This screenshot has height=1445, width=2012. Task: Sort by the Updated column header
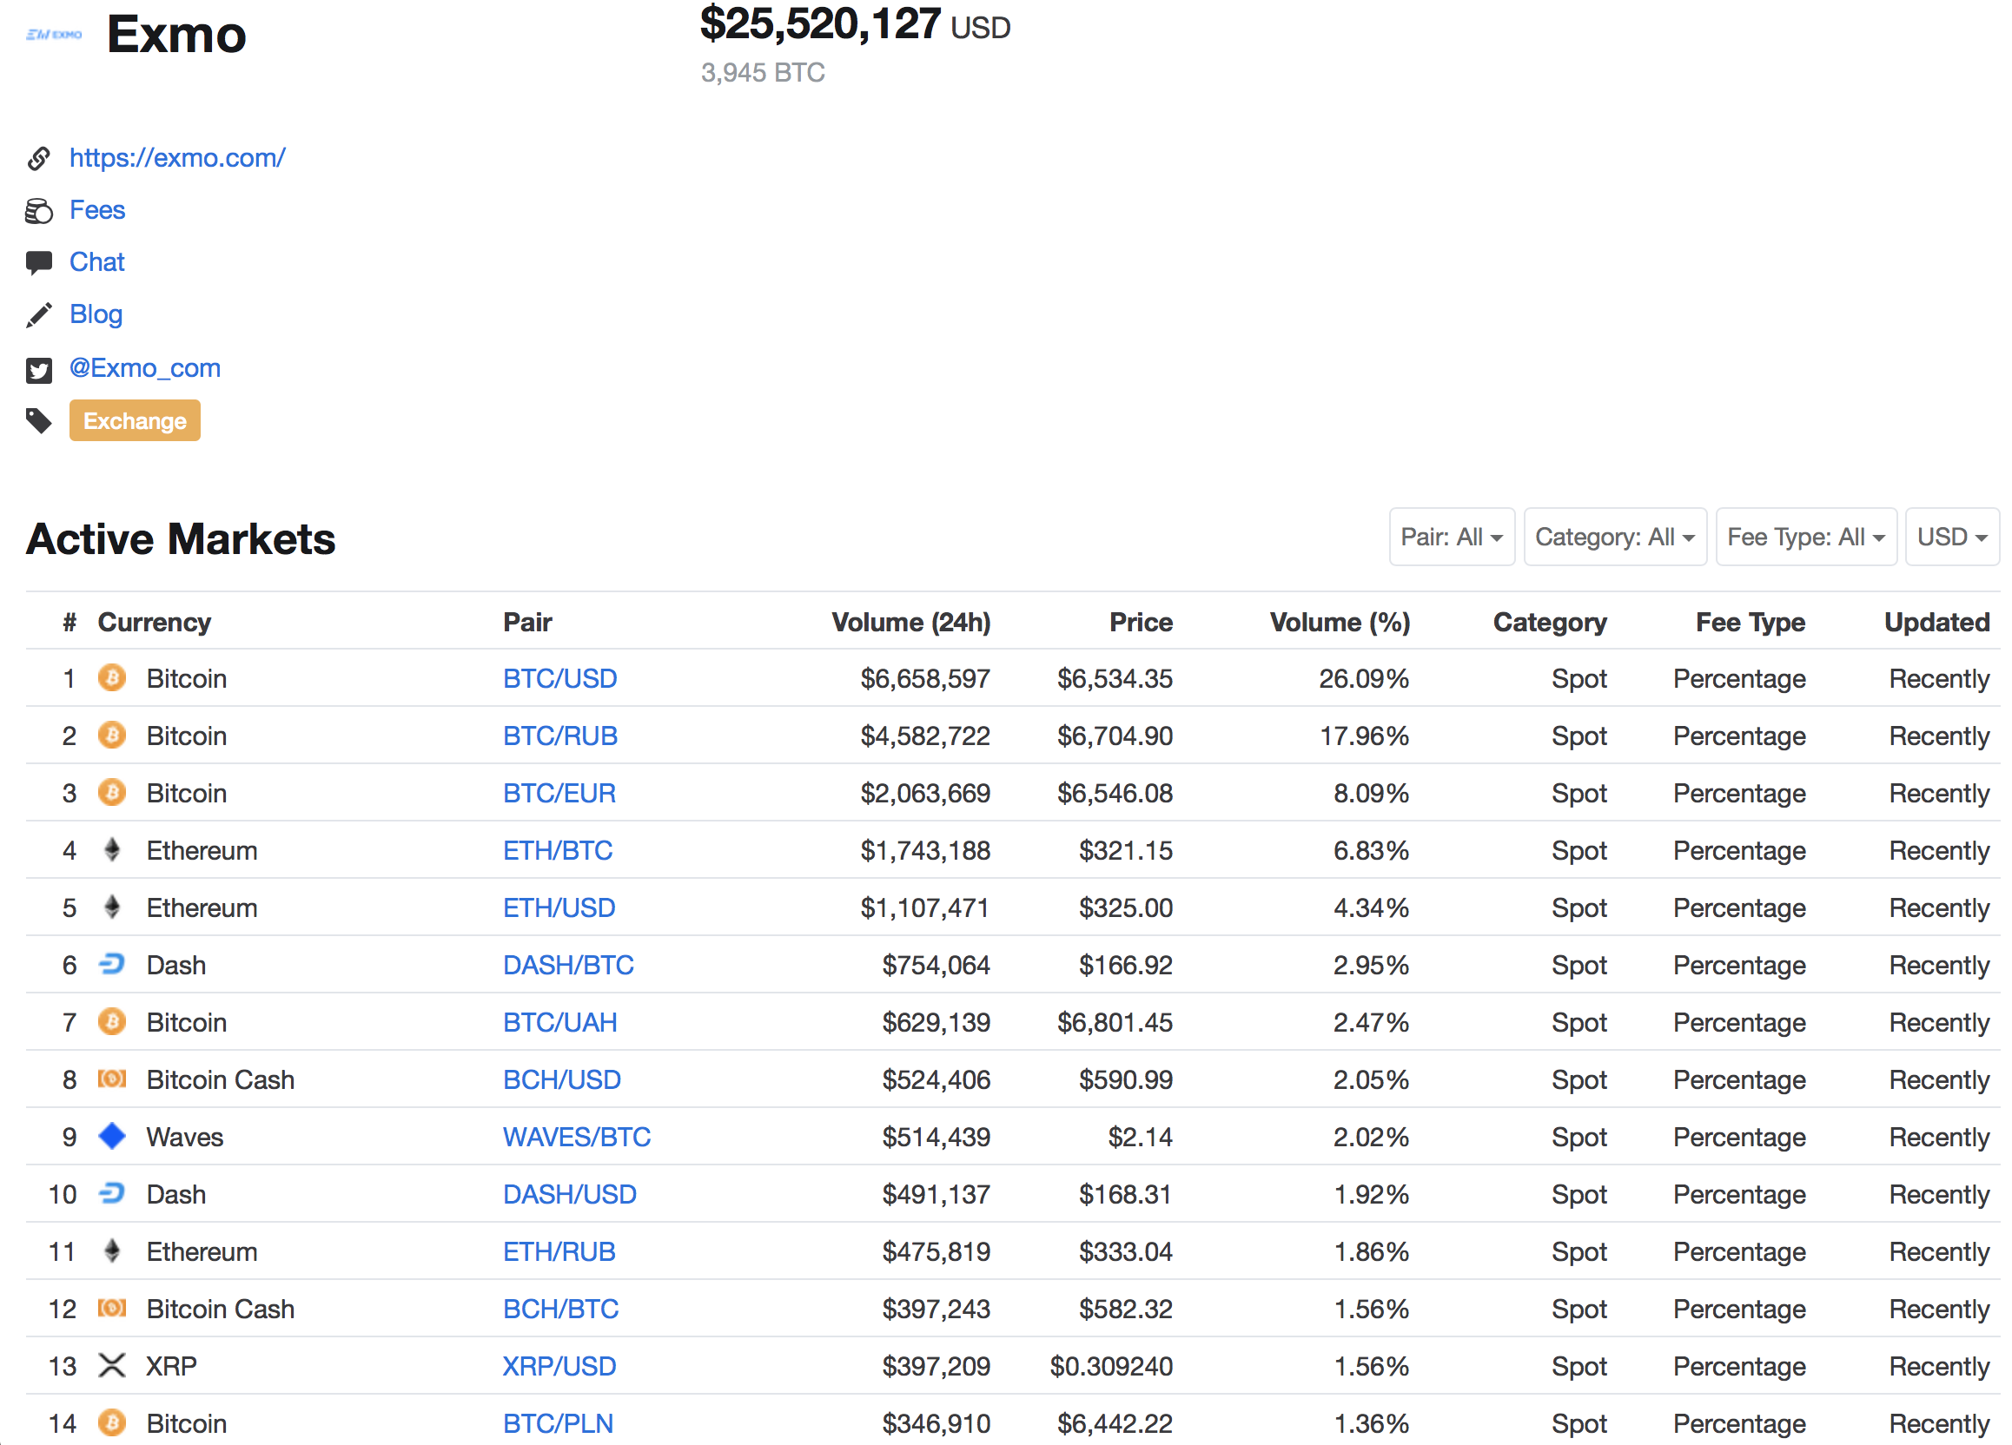[1936, 623]
